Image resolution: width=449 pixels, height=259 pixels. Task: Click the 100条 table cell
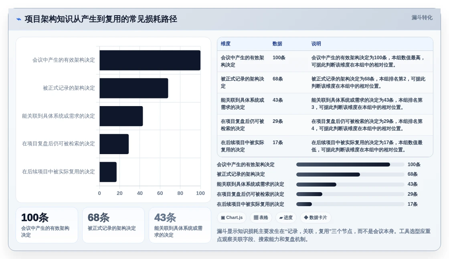(x=279, y=58)
